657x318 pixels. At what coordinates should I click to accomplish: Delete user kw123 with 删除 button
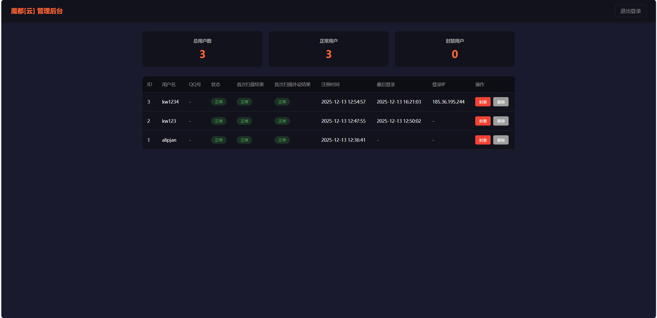click(x=500, y=121)
